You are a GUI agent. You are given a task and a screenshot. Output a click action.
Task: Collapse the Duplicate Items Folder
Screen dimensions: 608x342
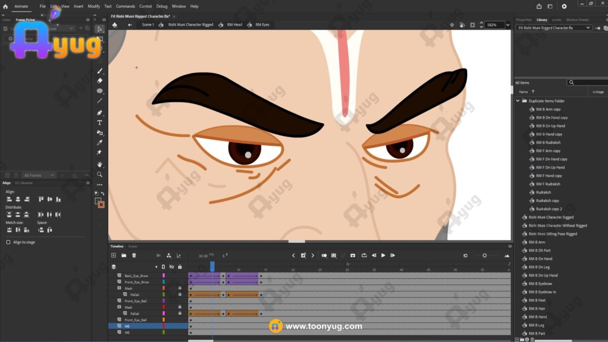point(518,101)
